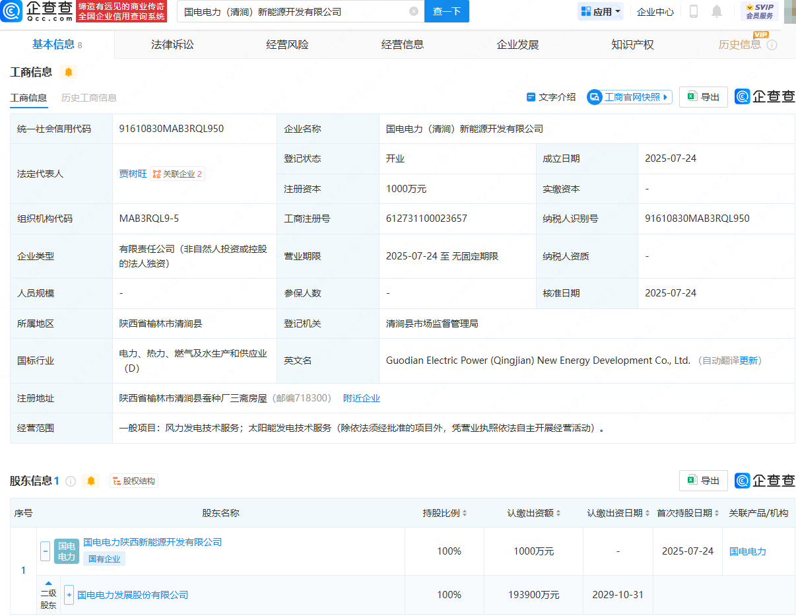The image size is (796, 616).
Task: Open 附近企业 nearby companies link
Action: tap(362, 398)
